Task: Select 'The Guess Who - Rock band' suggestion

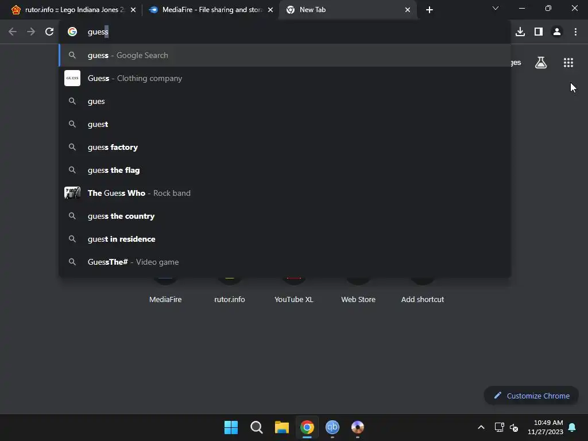Action: point(285,193)
